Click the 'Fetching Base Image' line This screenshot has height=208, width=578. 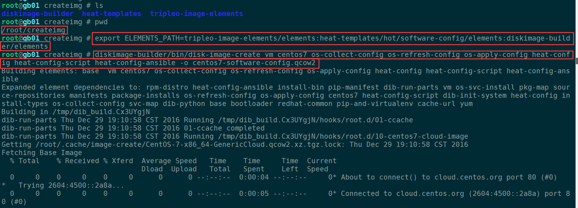[42, 153]
